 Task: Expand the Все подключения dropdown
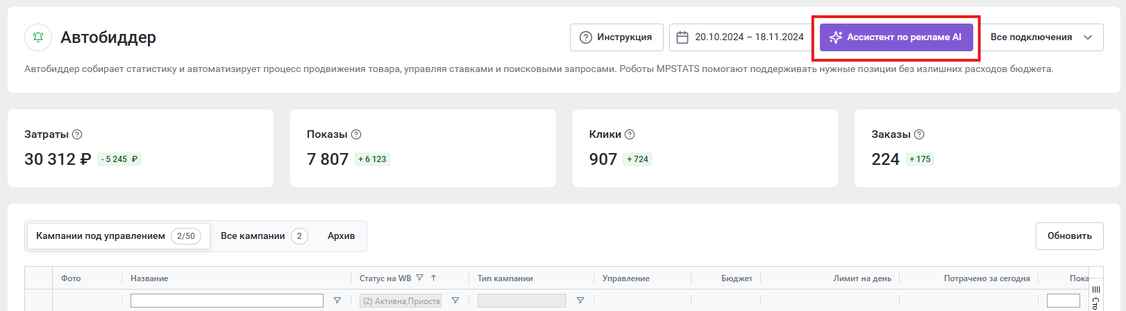tap(1041, 37)
